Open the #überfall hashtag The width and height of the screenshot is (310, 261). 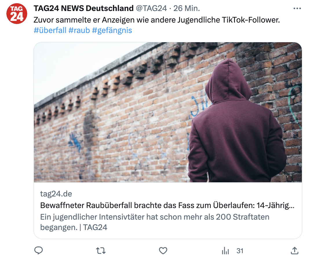(50, 30)
